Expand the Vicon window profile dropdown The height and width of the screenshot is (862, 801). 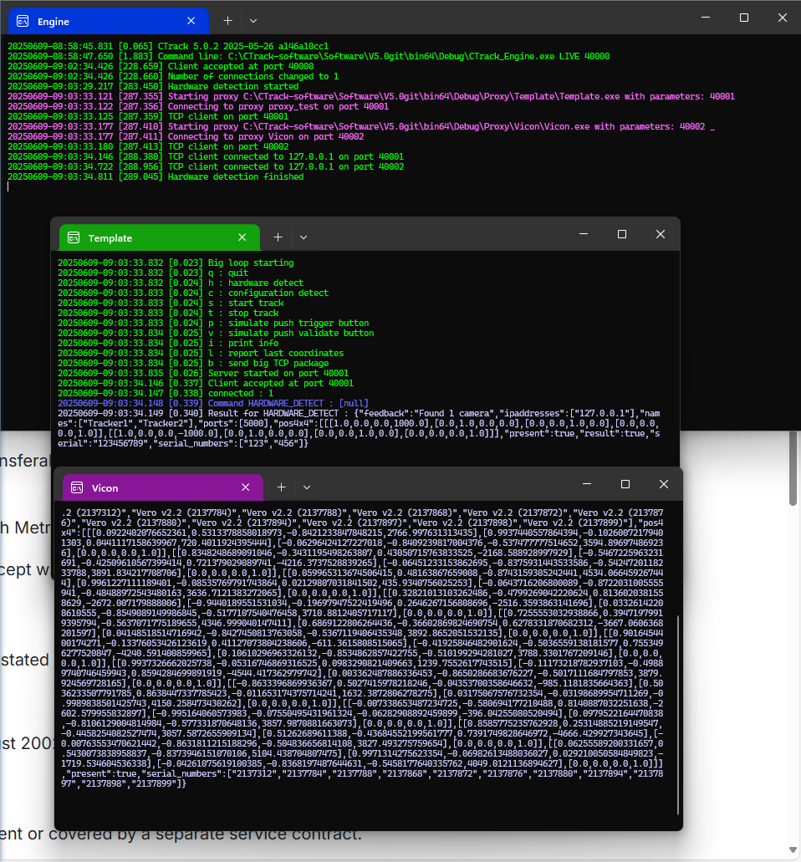pyautogui.click(x=307, y=487)
